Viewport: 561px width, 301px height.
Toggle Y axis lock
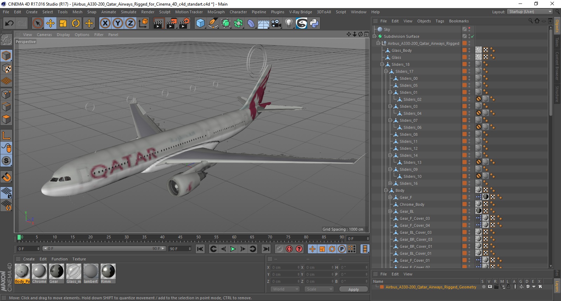point(118,23)
